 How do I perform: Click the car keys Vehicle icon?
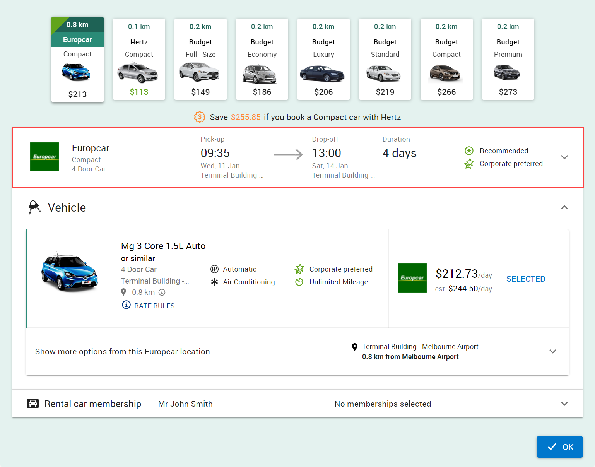click(x=34, y=207)
